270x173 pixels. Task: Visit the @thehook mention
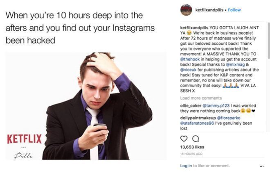click(190, 59)
